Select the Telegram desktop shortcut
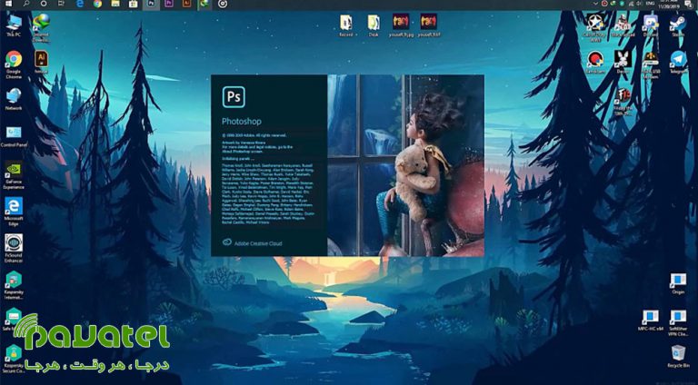The image size is (698, 385). click(678, 63)
